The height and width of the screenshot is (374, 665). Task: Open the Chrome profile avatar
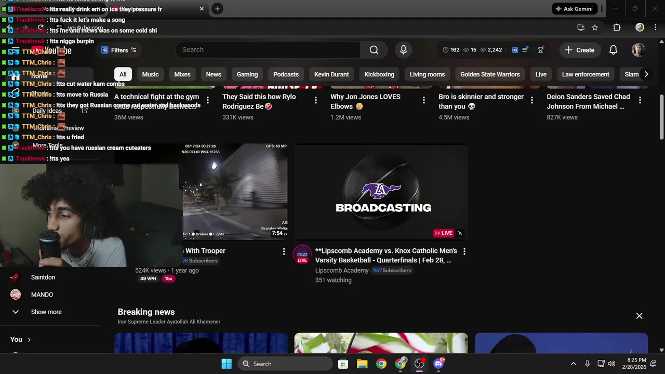640,28
